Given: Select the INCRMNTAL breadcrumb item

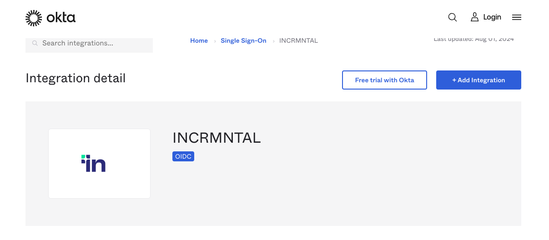Looking at the screenshot, I should pyautogui.click(x=298, y=41).
